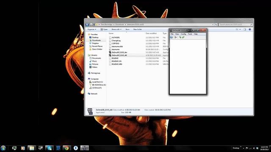Screen dimensions: 271x152
Task: Select Zane's Folder in navigation pane
Action: point(97,49)
